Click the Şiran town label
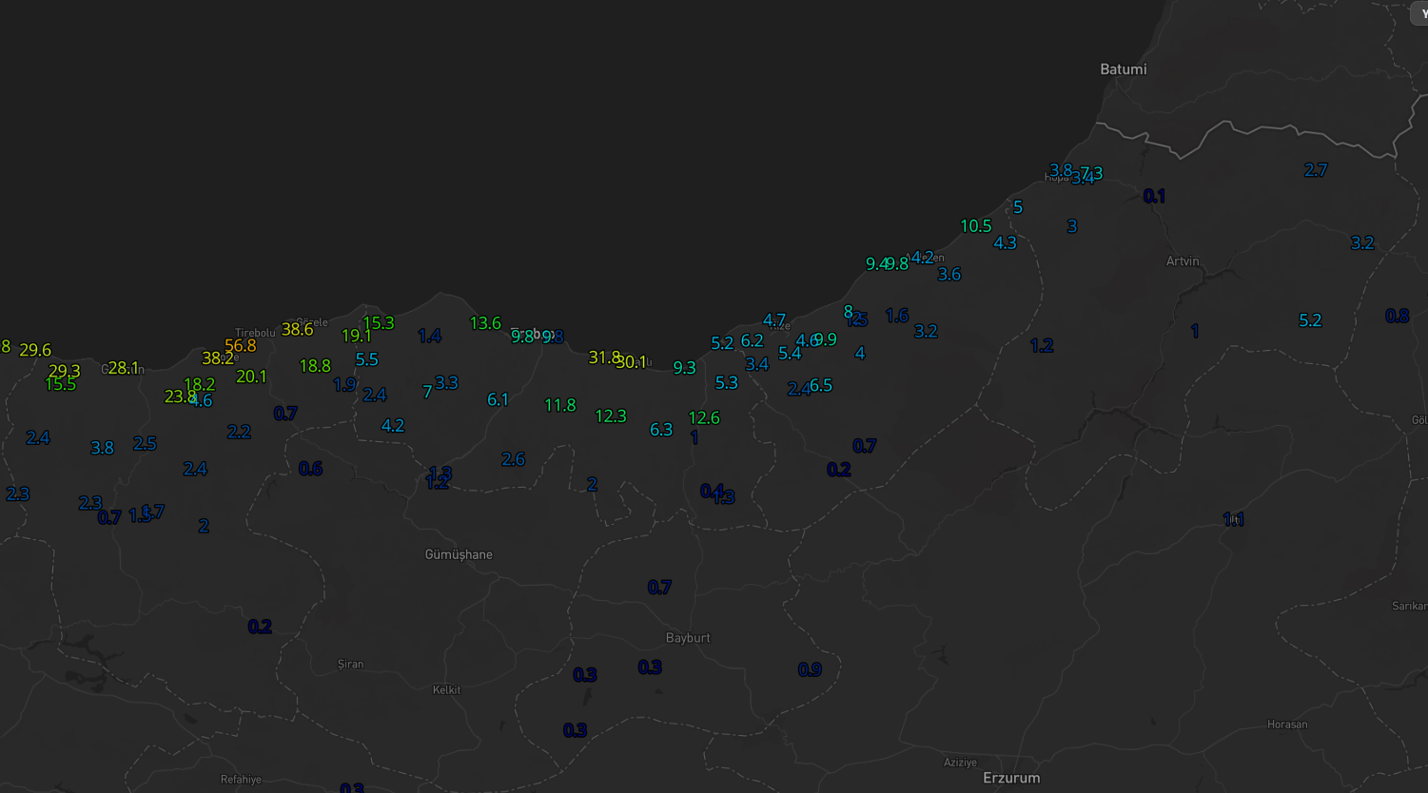This screenshot has width=1428, height=793. [350, 665]
